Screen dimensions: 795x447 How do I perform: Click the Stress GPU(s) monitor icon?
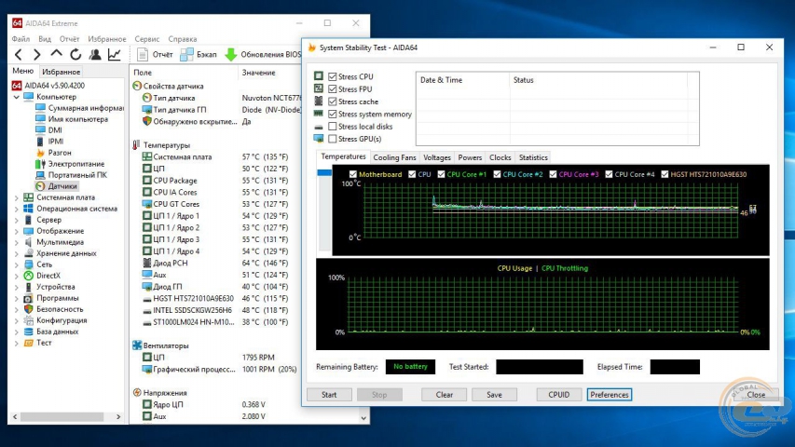[x=319, y=139]
